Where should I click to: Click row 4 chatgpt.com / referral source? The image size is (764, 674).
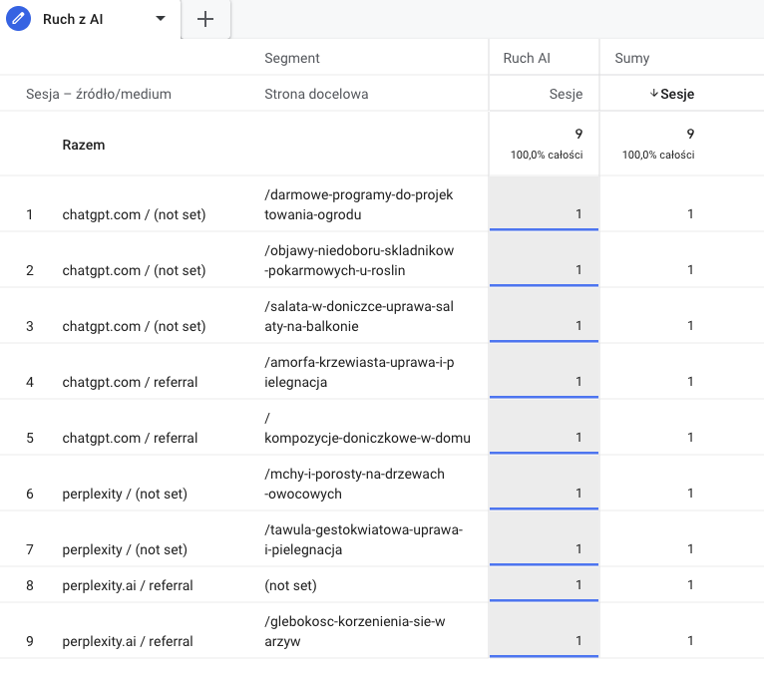130,382
